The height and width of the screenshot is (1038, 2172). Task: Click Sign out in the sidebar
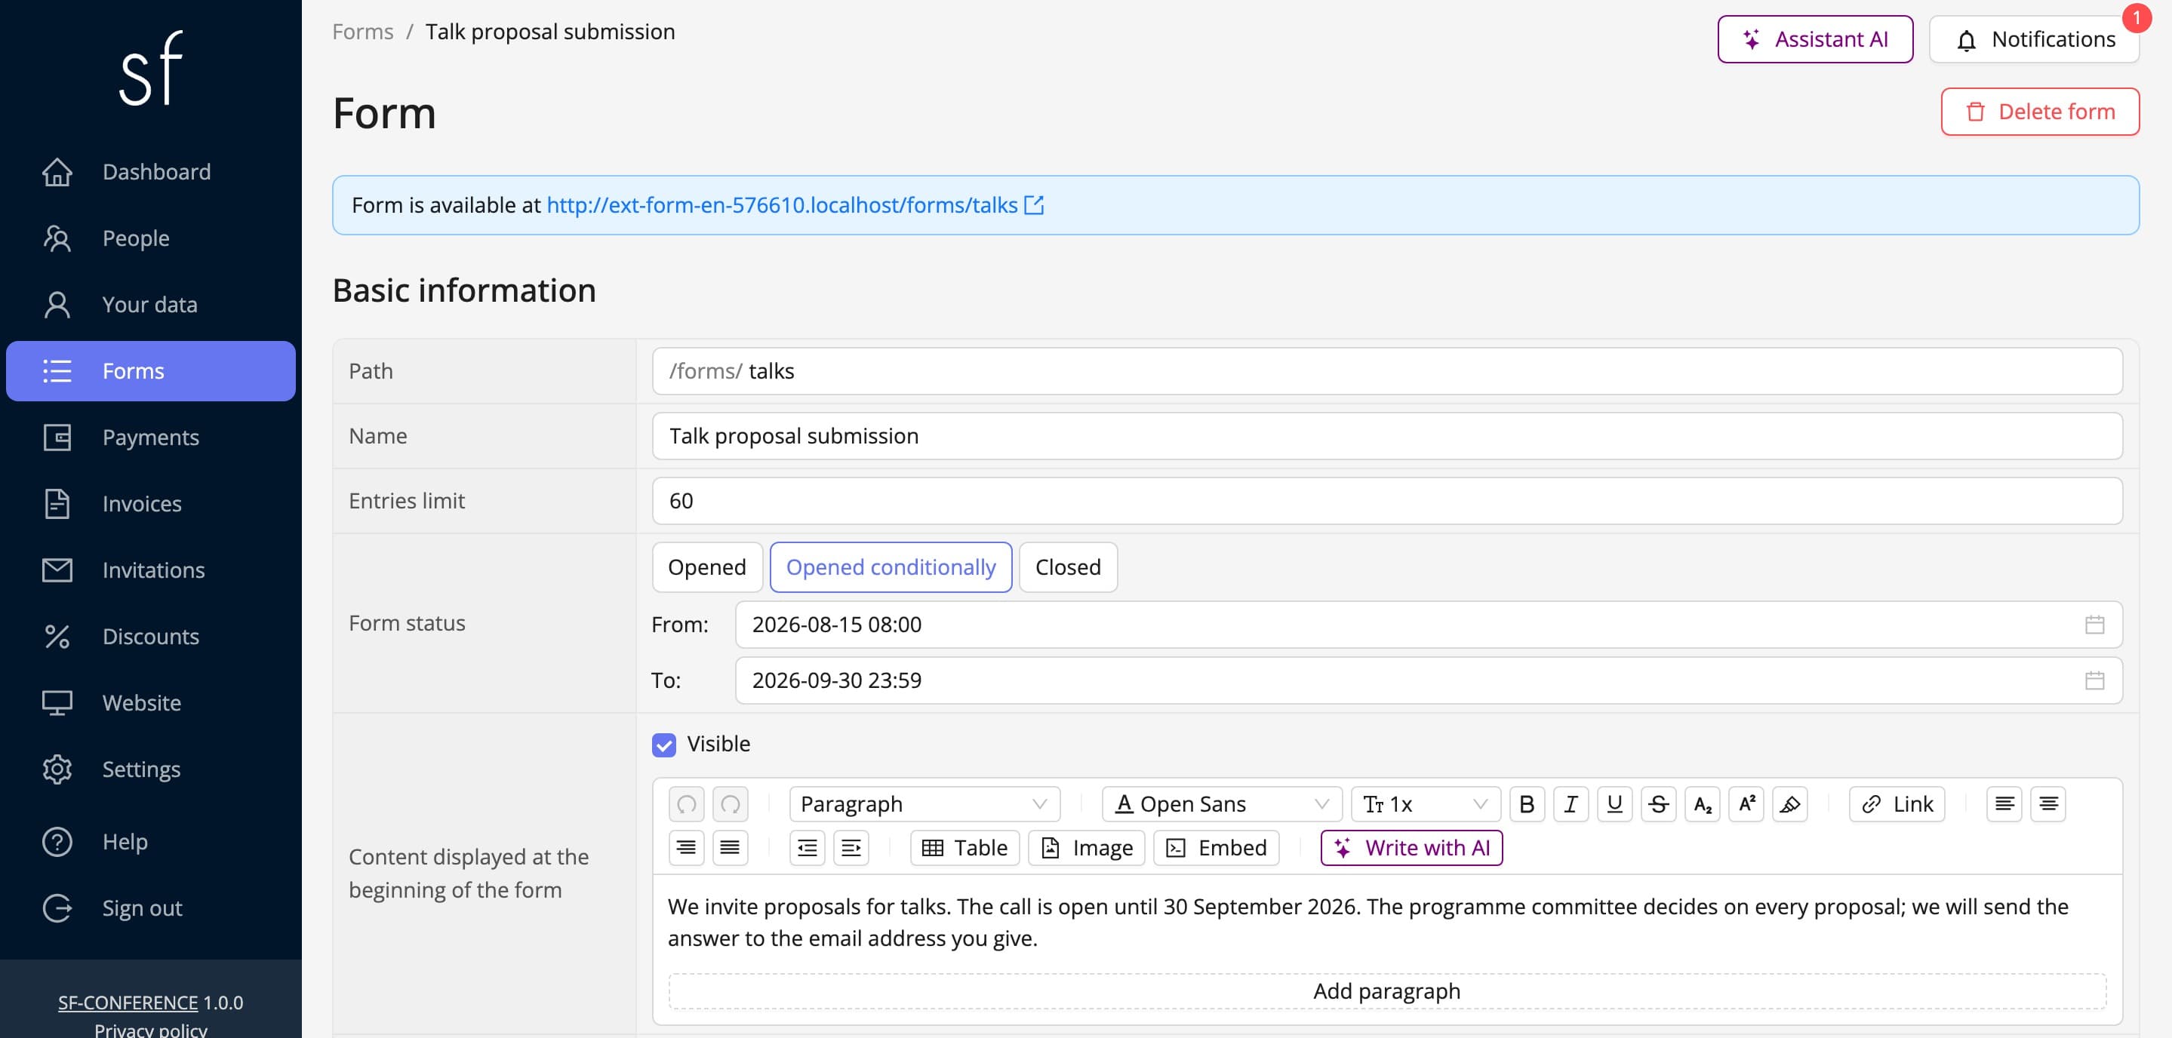[x=150, y=908]
